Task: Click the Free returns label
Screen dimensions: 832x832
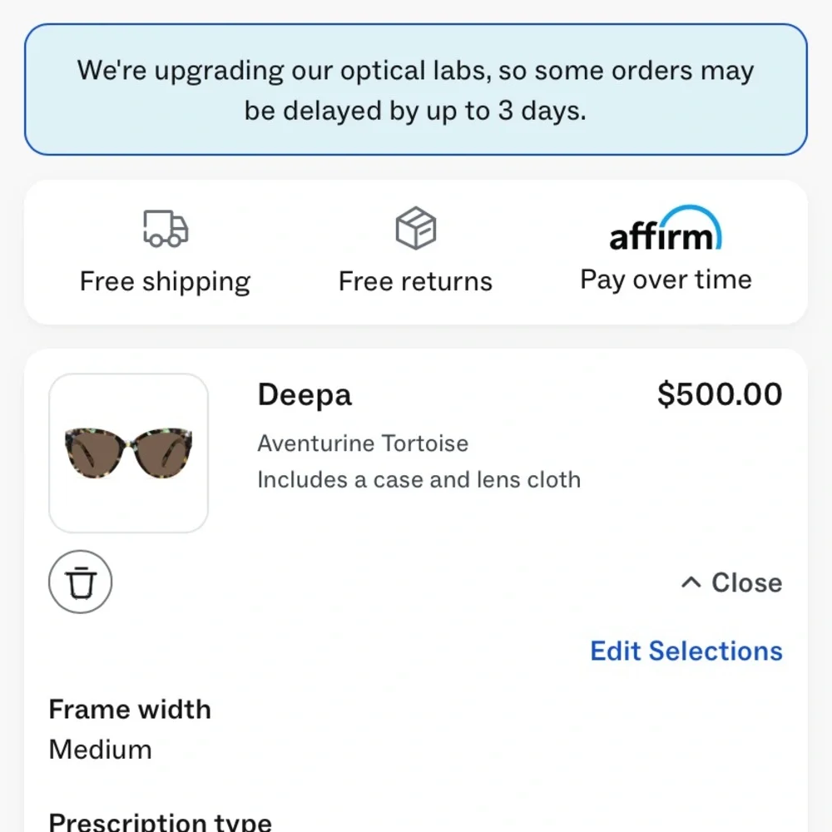Action: pyautogui.click(x=414, y=280)
